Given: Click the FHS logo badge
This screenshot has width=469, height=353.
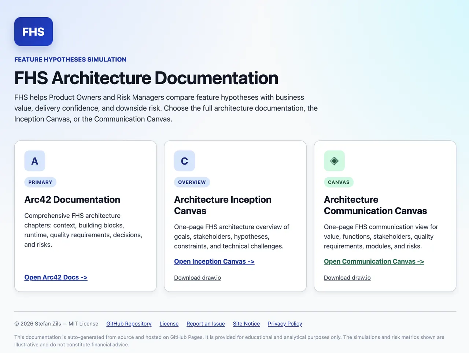Looking at the screenshot, I should 33,31.
